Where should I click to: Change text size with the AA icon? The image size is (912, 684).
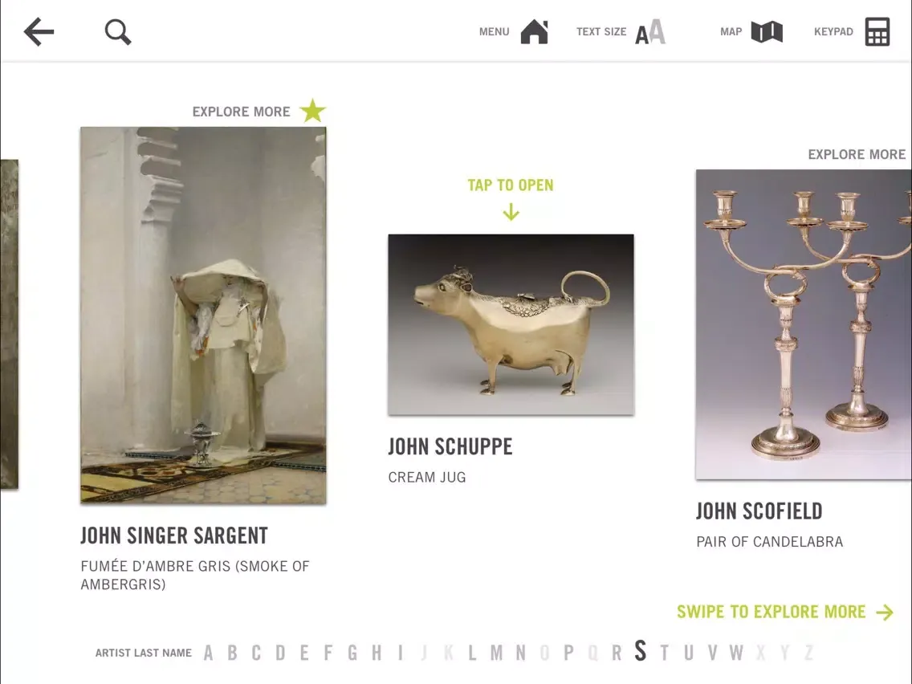pyautogui.click(x=650, y=31)
